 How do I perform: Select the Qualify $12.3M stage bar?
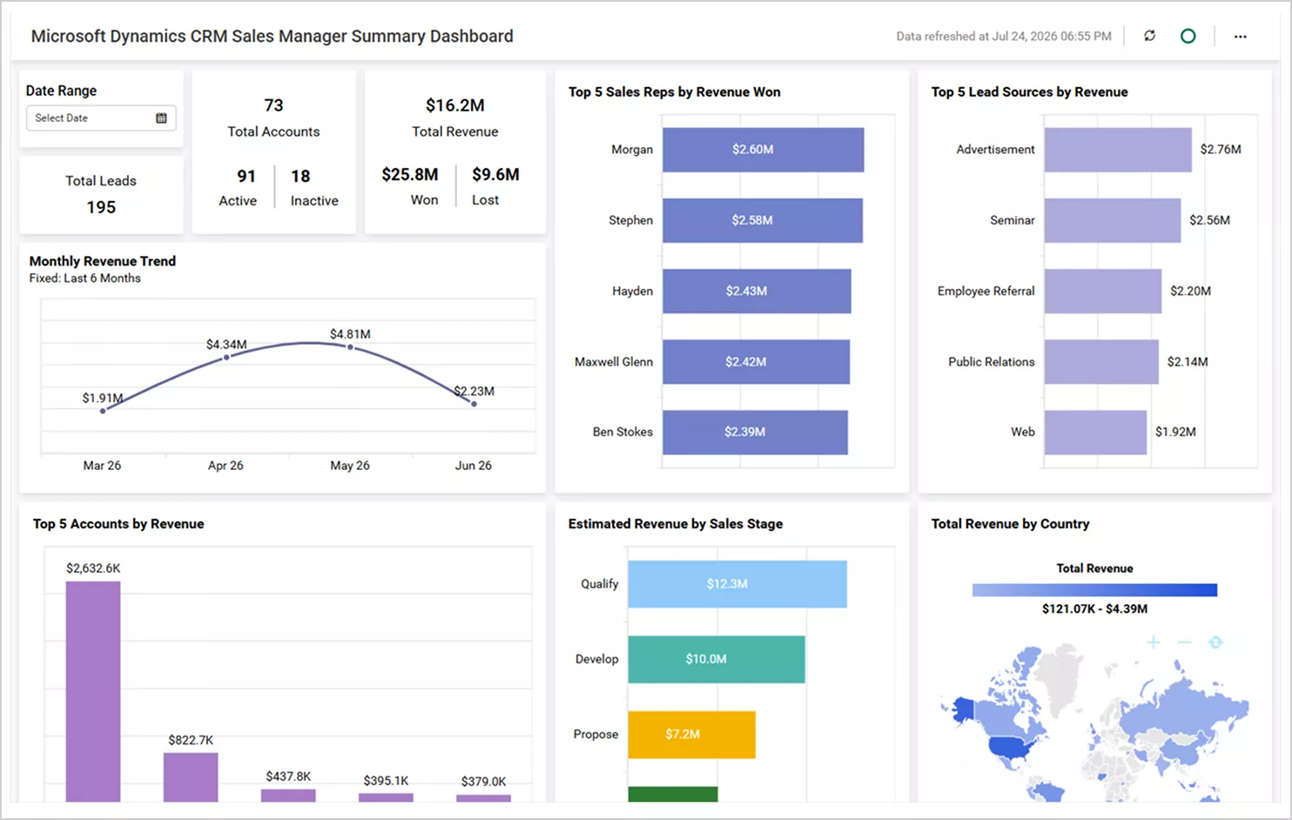[737, 584]
